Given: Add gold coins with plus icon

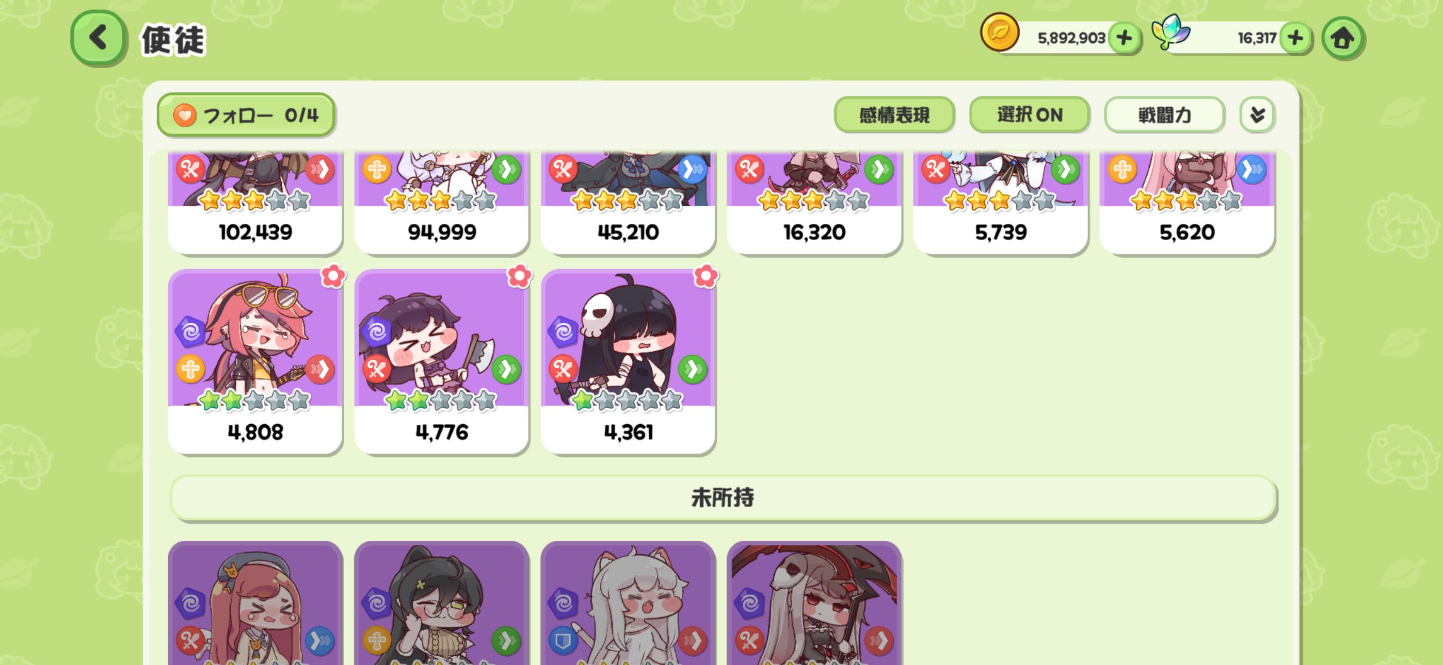Looking at the screenshot, I should pyautogui.click(x=1124, y=38).
